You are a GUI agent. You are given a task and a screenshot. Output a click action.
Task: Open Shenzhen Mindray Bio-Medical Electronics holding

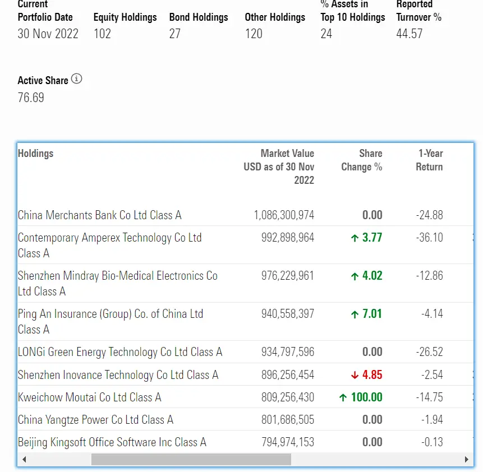(117, 276)
